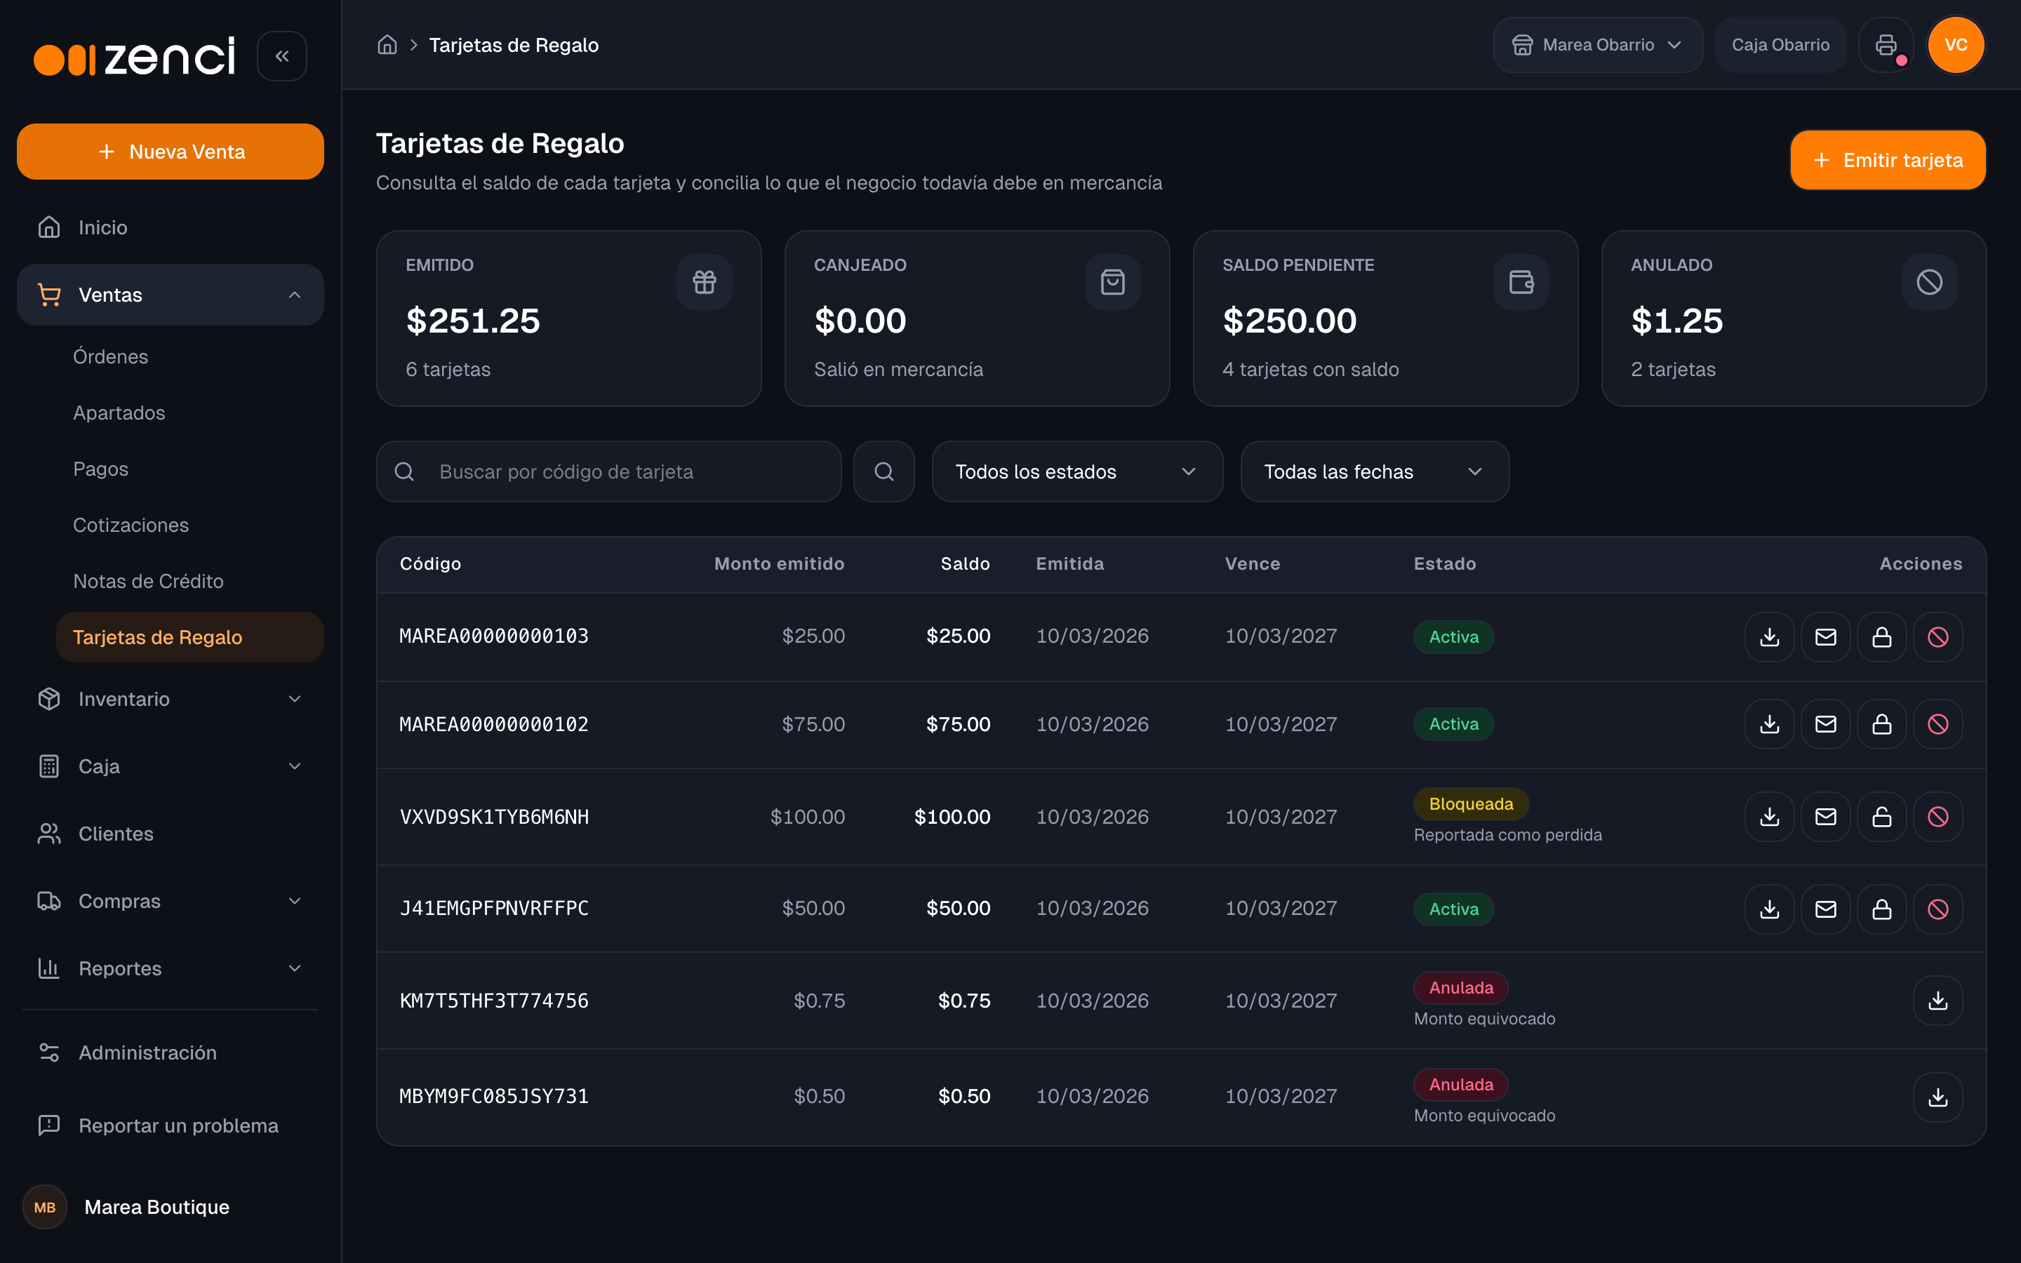Email gift card J41EMGPFPNVRFFPC
Viewport: 2021px width, 1263px height.
(x=1826, y=909)
